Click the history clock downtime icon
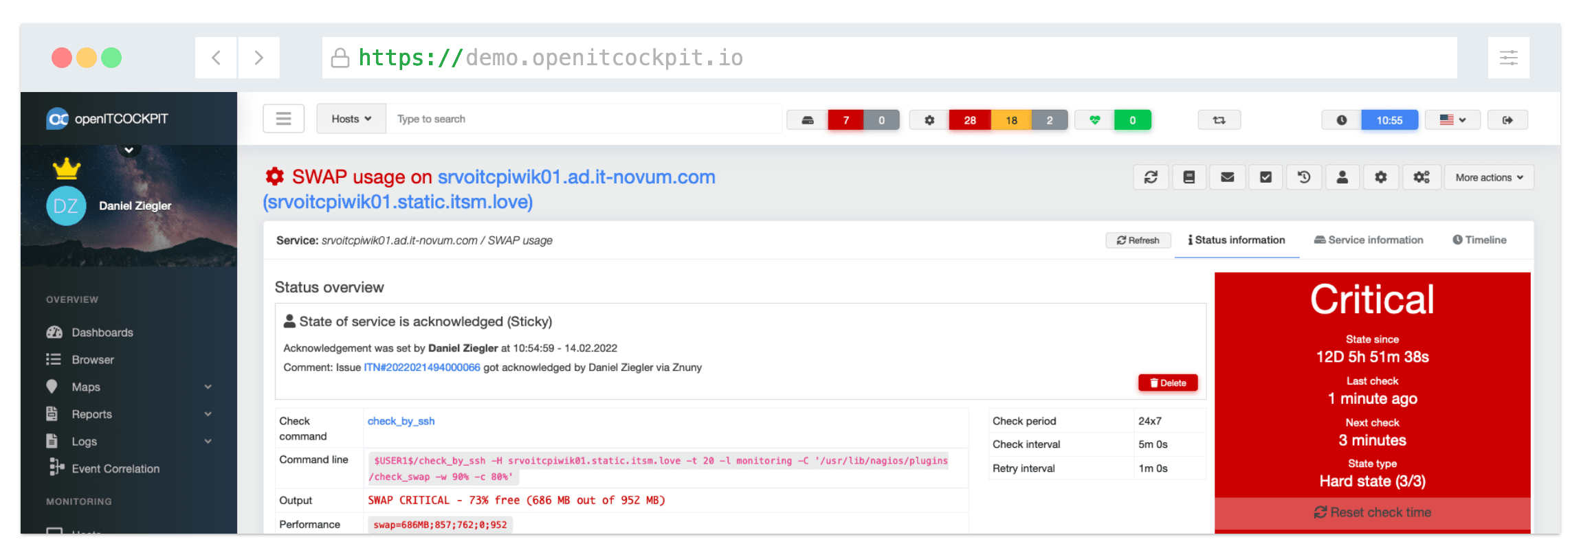Image resolution: width=1581 pixels, height=557 pixels. pos(1304,177)
